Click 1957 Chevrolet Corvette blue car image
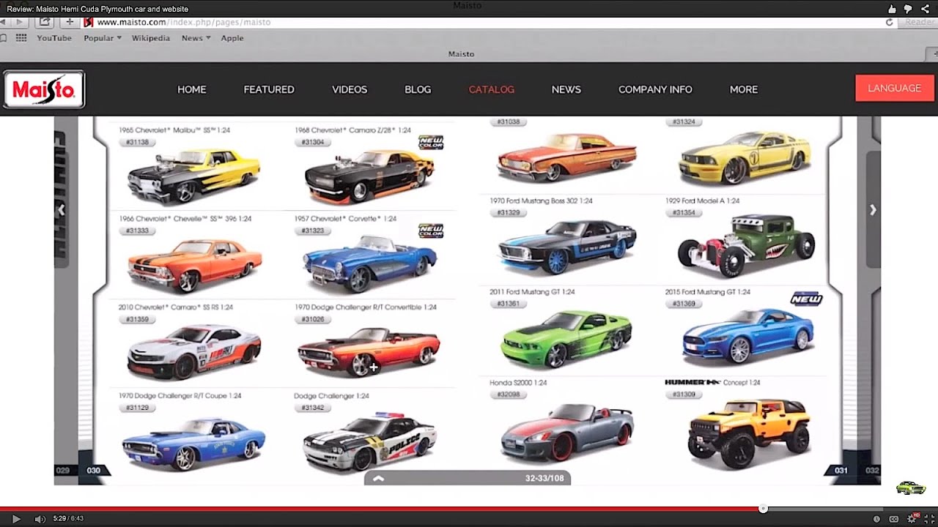938x527 pixels. pos(369,263)
